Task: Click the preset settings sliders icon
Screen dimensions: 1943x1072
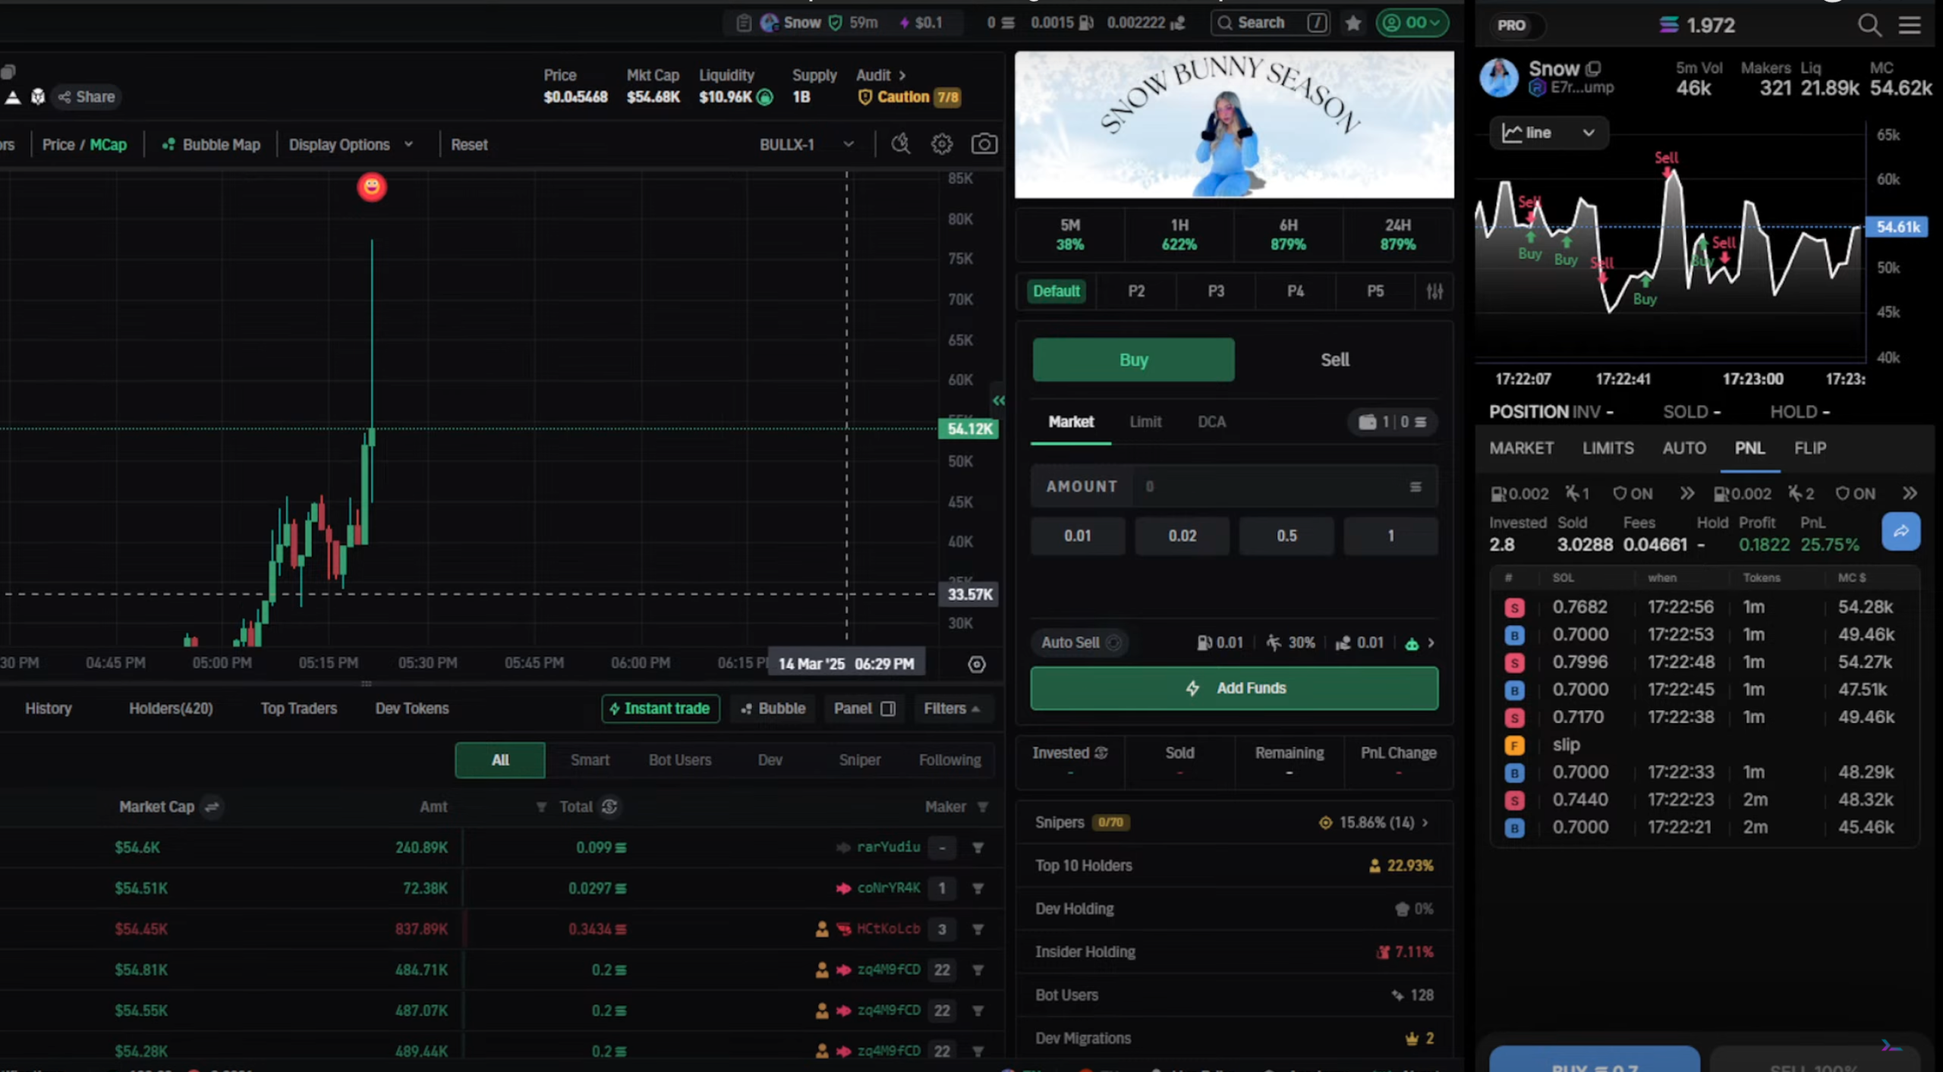Action: pos(1434,291)
